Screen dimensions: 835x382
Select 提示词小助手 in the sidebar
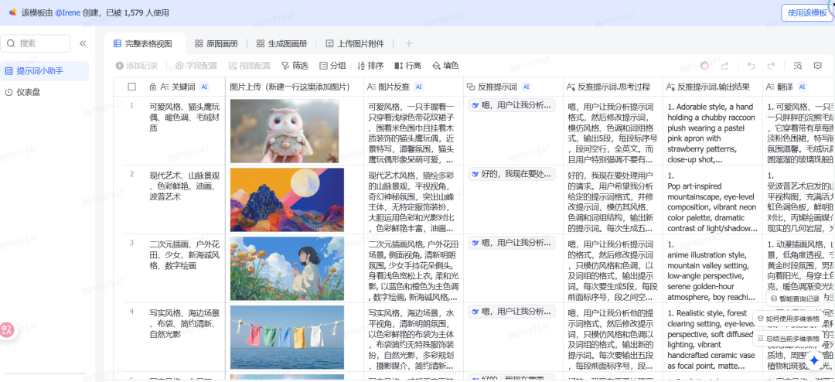click(x=45, y=71)
